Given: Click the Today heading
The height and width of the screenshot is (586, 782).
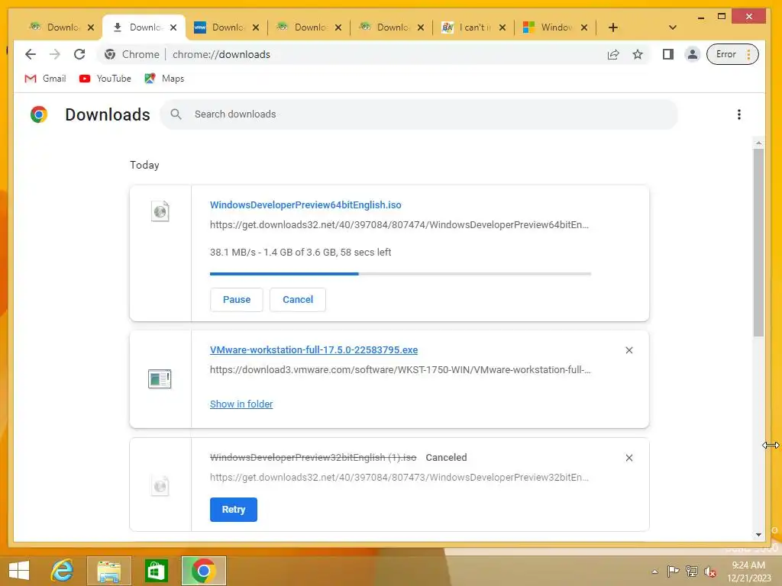Looking at the screenshot, I should [x=144, y=165].
